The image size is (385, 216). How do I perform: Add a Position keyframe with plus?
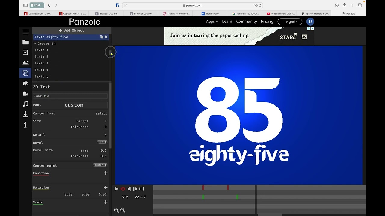pyautogui.click(x=106, y=173)
